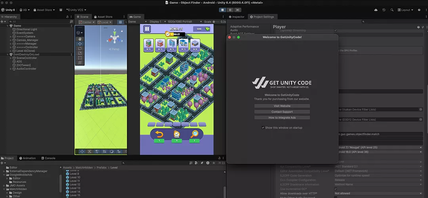Click the Visit Website button

[x=282, y=106]
